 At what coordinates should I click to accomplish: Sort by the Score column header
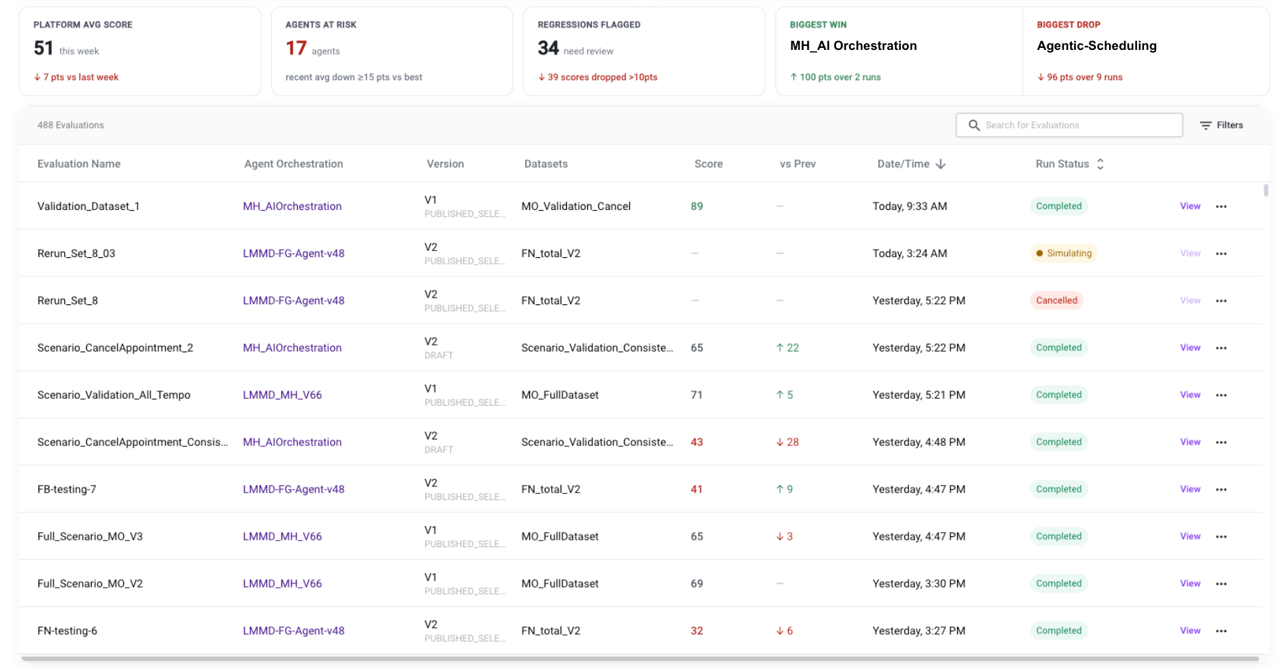[709, 164]
